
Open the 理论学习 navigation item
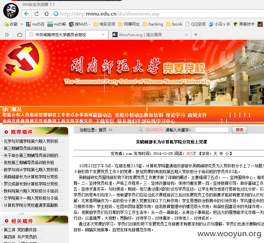click(175, 115)
